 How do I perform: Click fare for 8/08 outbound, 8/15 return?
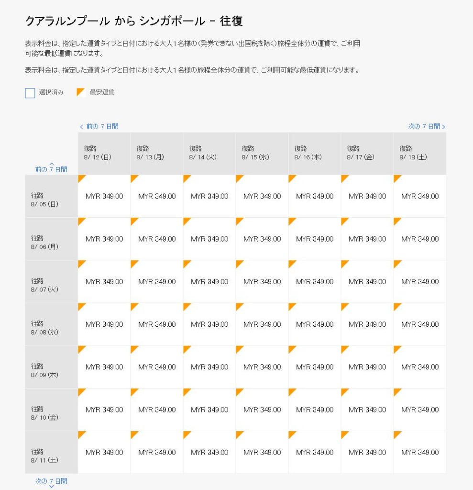pyautogui.click(x=262, y=324)
